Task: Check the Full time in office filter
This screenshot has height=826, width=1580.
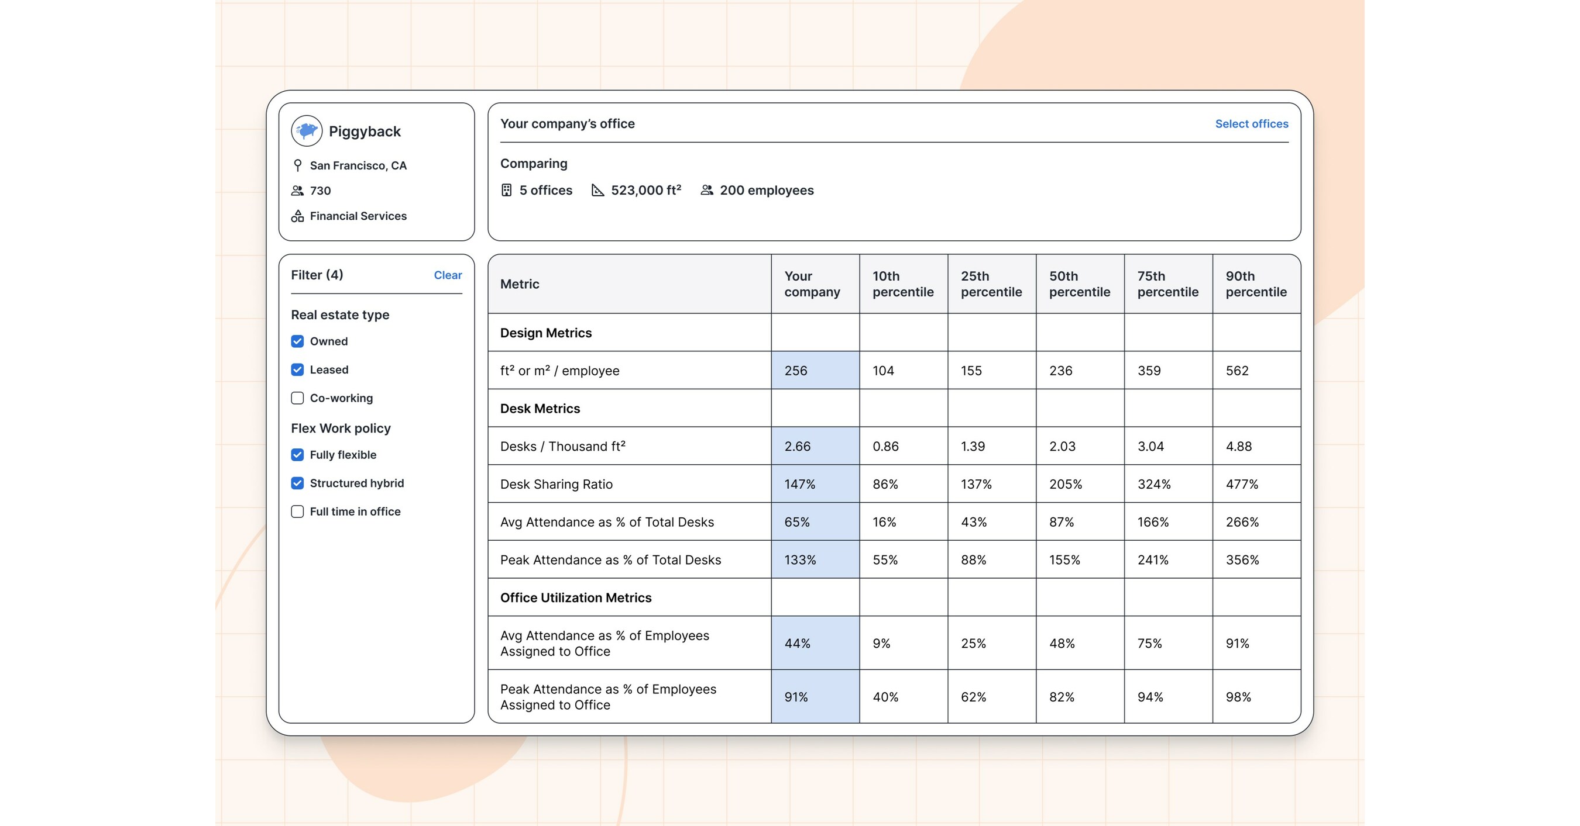Action: point(297,511)
